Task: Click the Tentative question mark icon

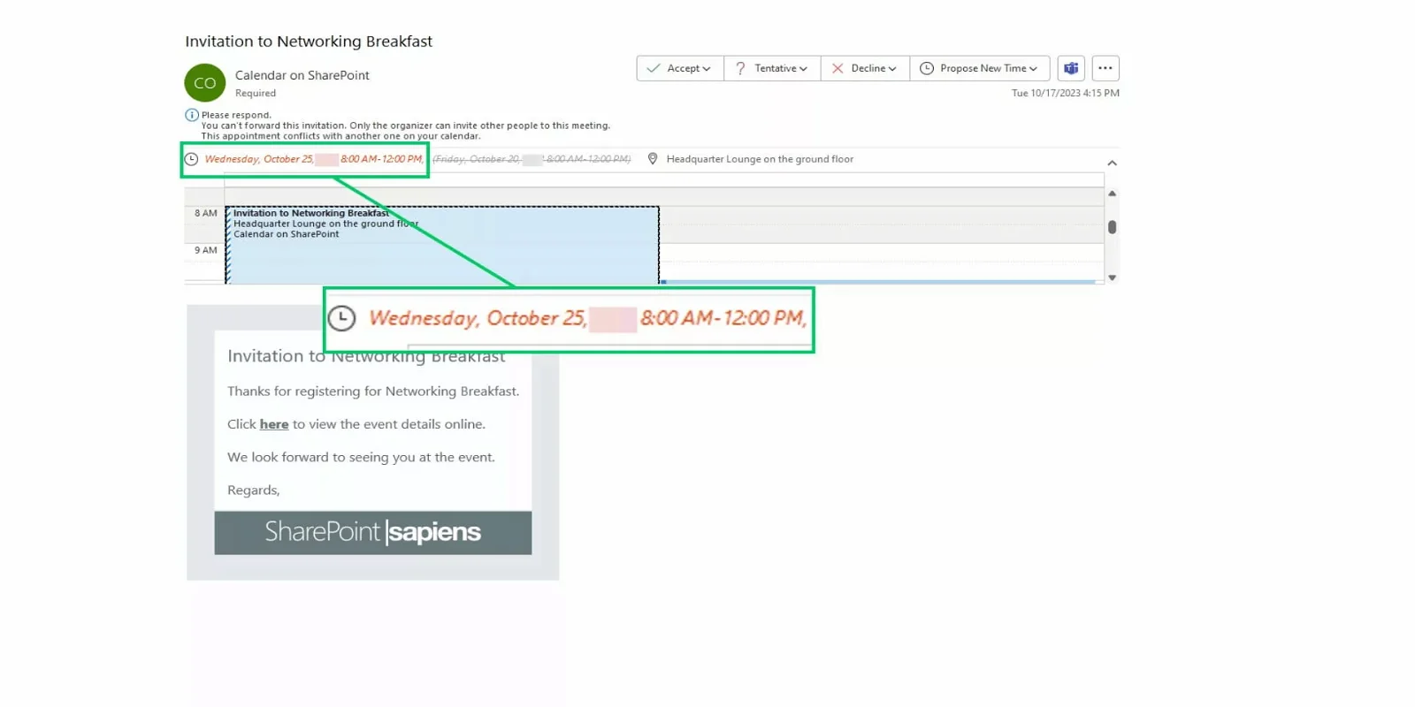Action: coord(740,68)
